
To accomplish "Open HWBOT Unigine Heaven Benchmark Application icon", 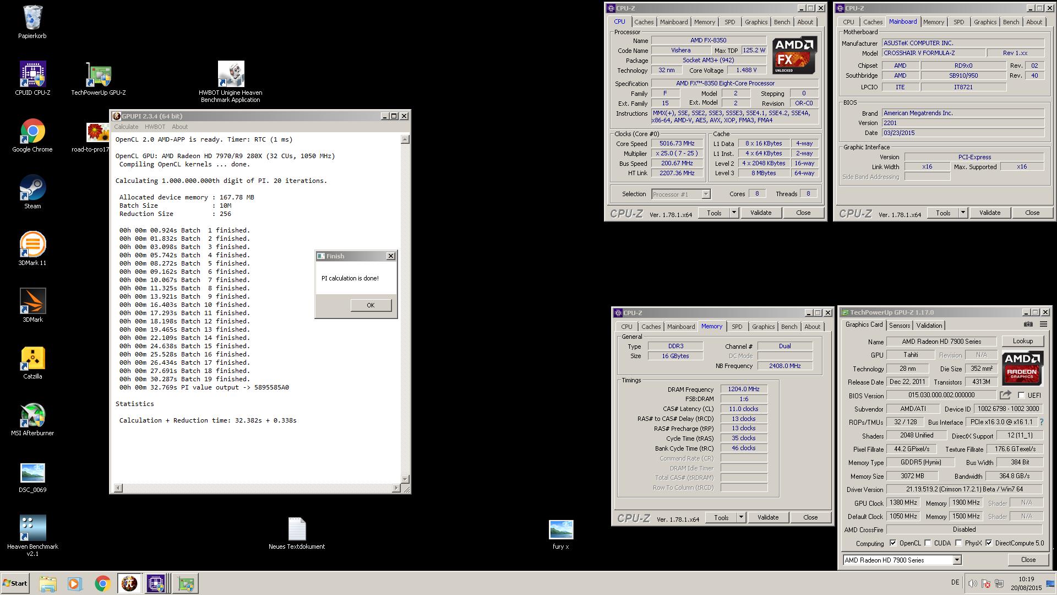I will (230, 82).
